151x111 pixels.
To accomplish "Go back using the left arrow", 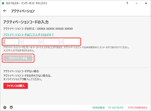I will (5, 11).
